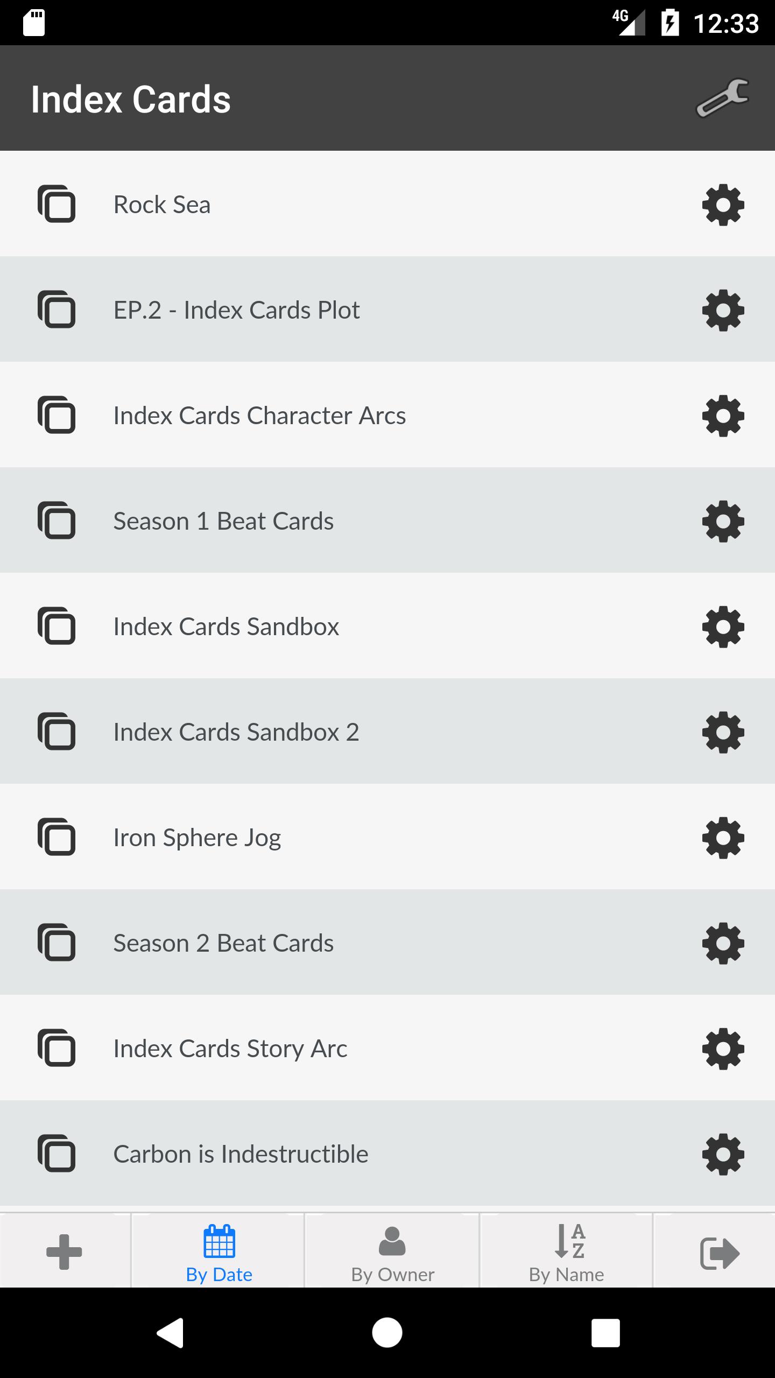
Task: Tap the Android back navigation button
Action: point(170,1333)
